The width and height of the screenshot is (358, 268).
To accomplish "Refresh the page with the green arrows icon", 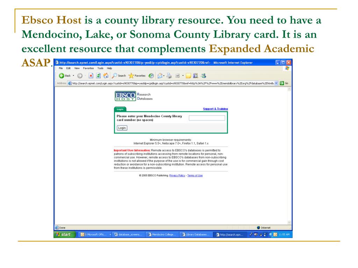I will pos(98,76).
